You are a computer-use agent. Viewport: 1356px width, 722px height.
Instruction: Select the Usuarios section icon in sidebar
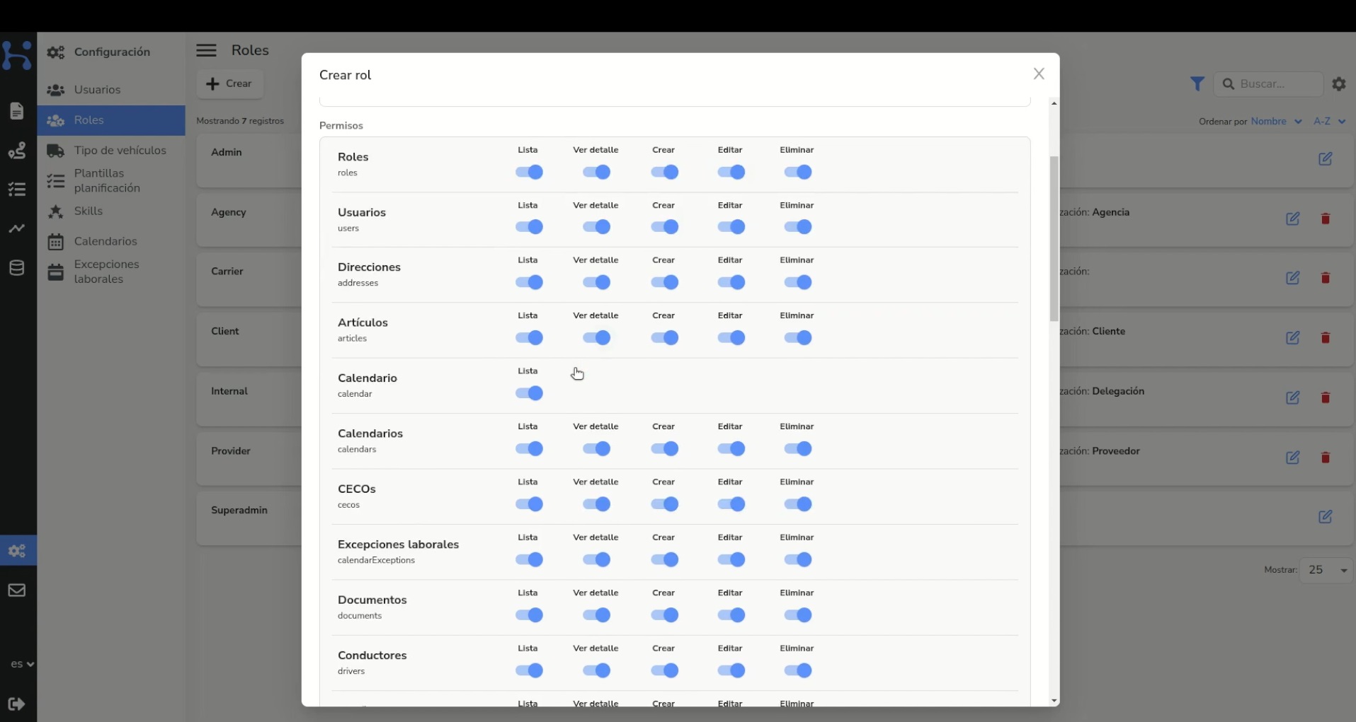tap(55, 90)
